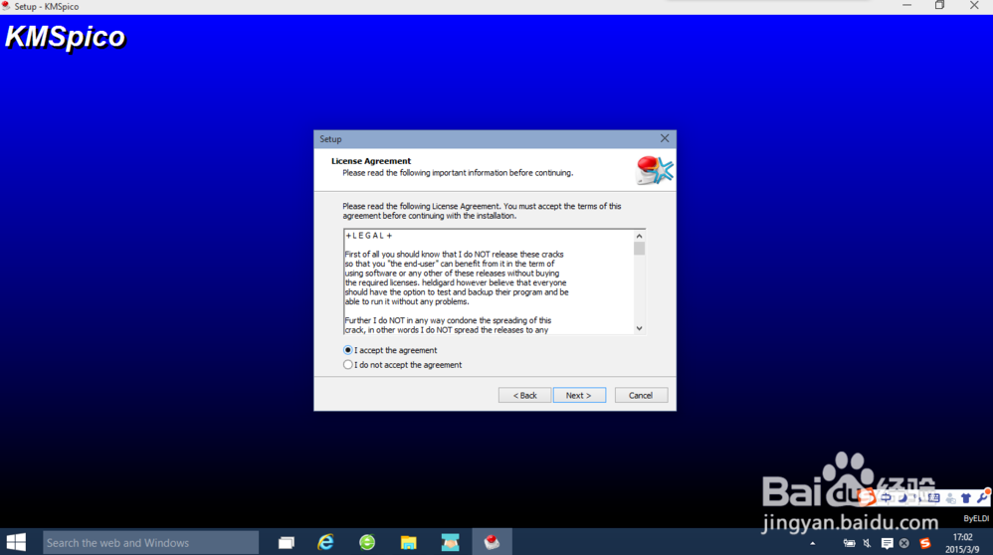Open the Sogou wrench tools icon
Screen dimensions: 993x555
pyautogui.click(x=982, y=496)
